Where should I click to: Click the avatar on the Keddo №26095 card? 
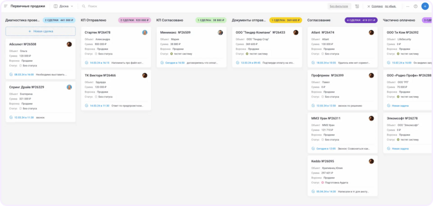pos(372,161)
